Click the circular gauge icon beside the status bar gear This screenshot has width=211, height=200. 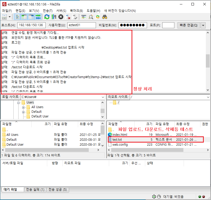tap(159, 197)
